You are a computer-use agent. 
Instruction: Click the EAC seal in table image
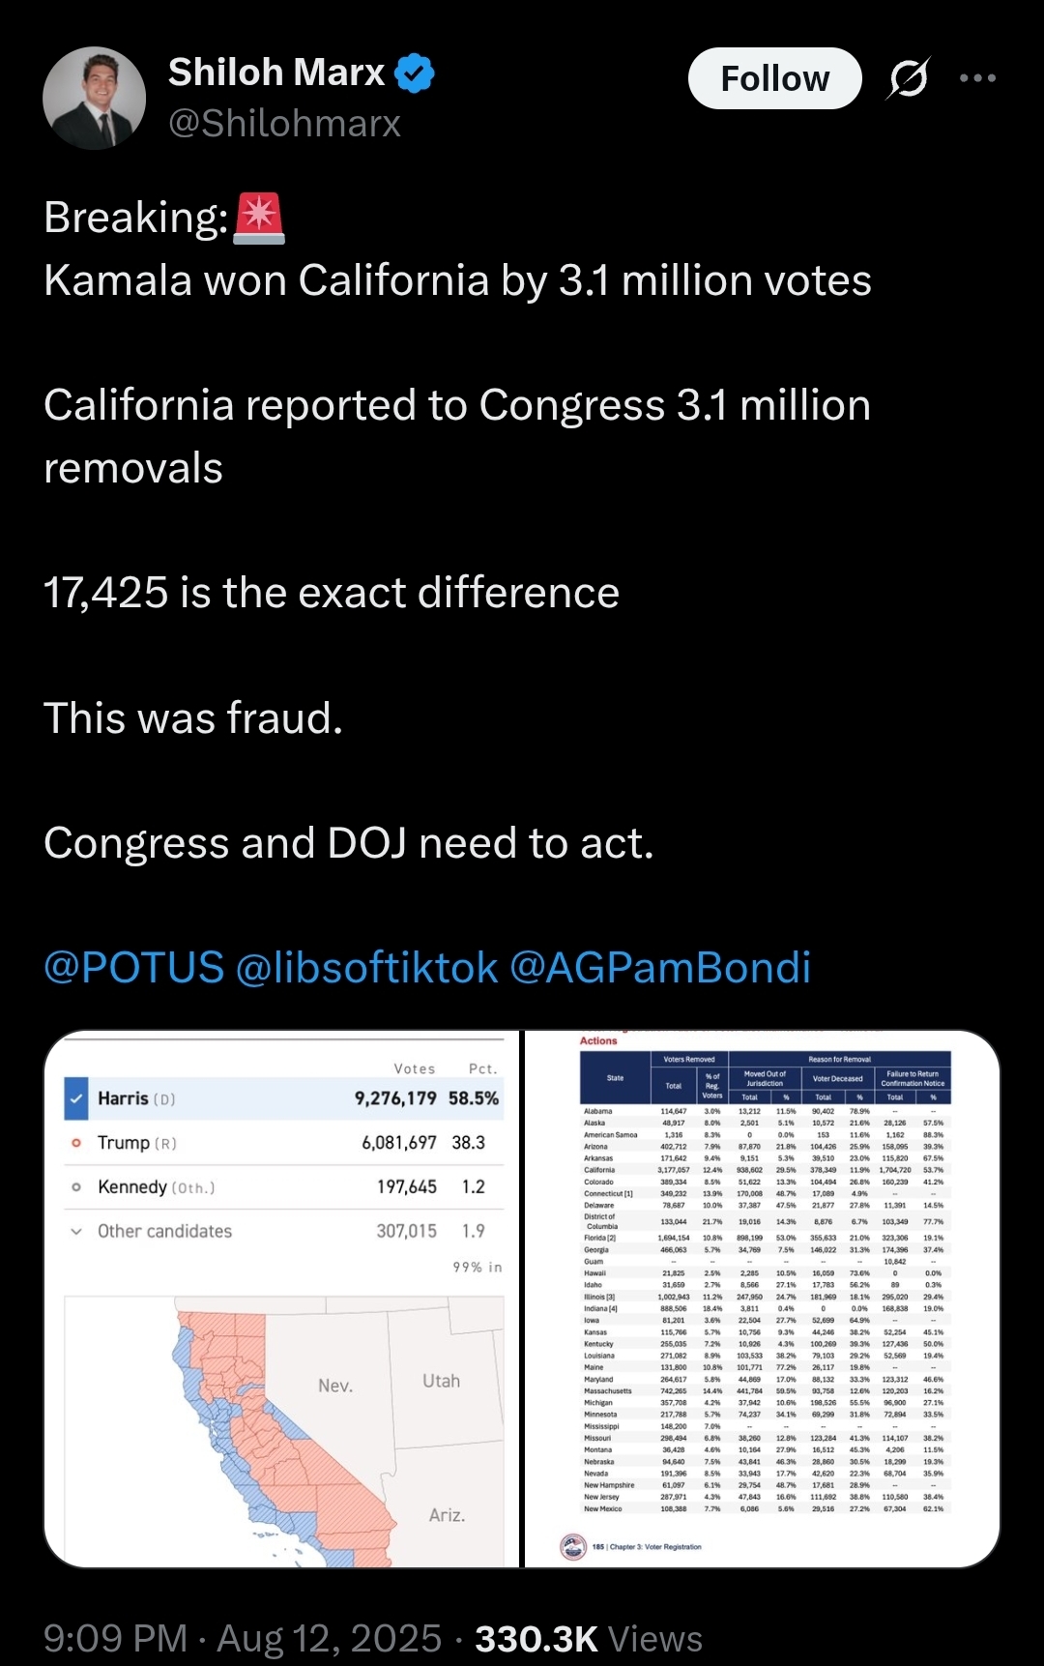pos(573,1546)
